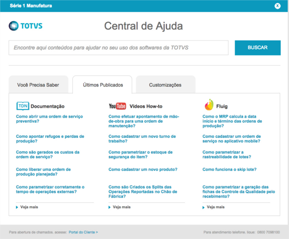The width and height of the screenshot is (289, 239).
Task: Open 'Como cadastrar um novo produto?'
Action: 143,170
